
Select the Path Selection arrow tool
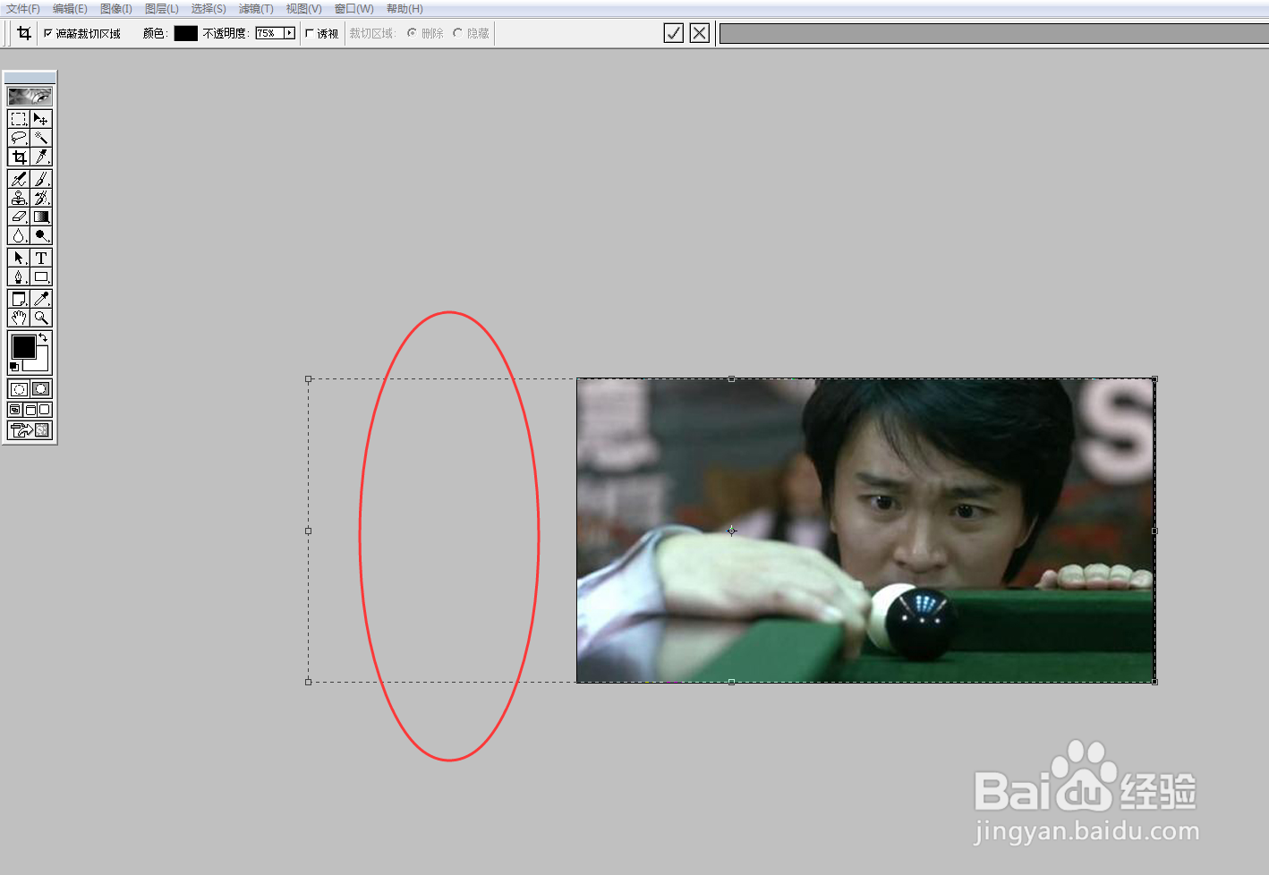pyautogui.click(x=19, y=258)
